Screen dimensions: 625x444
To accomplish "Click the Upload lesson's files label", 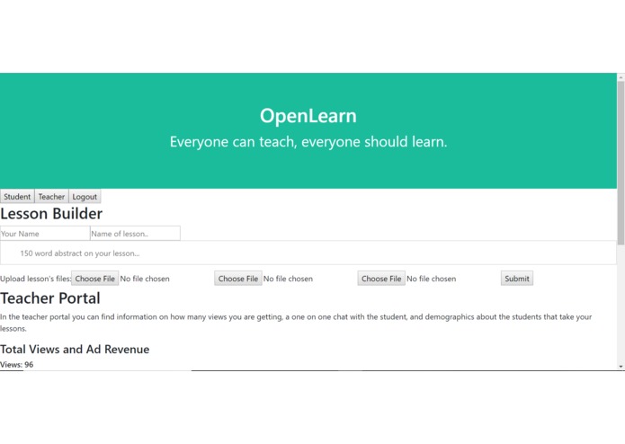I will point(35,279).
